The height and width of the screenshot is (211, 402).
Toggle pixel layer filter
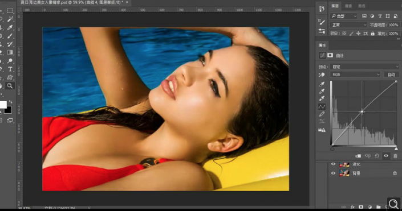click(x=364, y=16)
